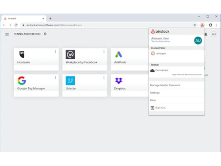
Task: Open the AdWords app icon
Action: point(118,54)
